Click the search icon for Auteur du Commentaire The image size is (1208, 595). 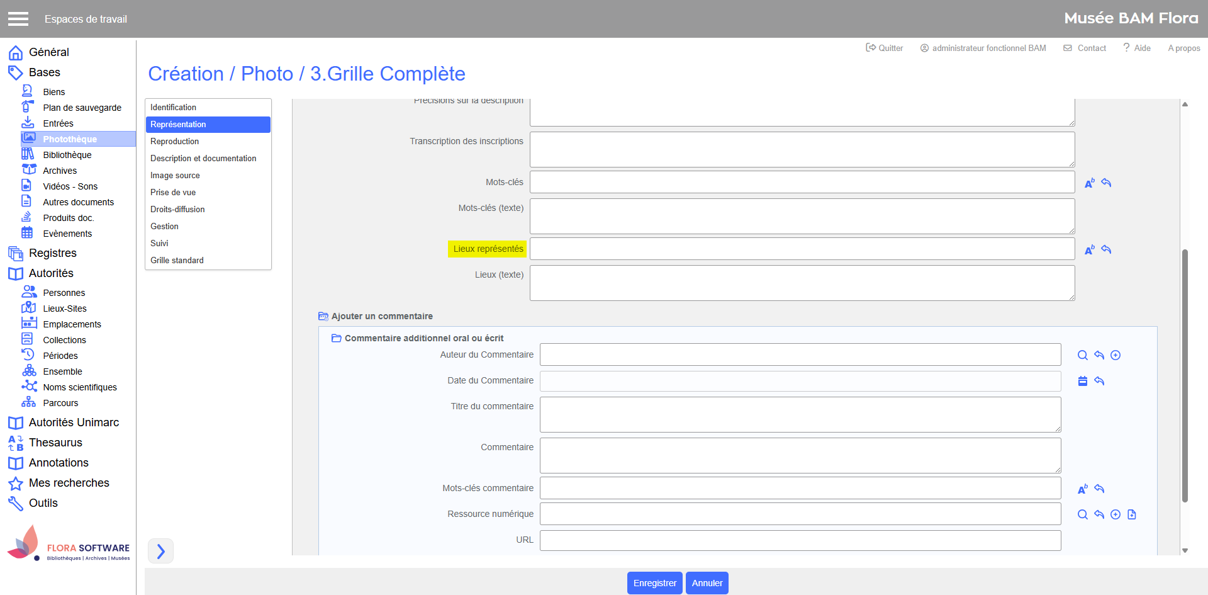(x=1082, y=355)
